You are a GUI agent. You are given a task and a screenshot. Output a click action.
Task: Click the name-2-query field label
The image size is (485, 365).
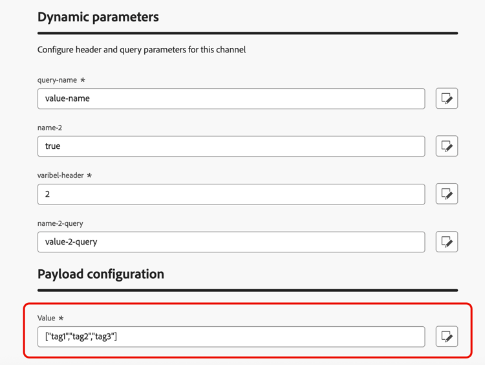[x=60, y=223]
